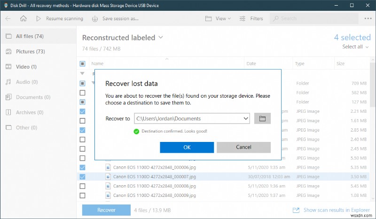Click the Show scan results in Explorer icon

coord(296,210)
